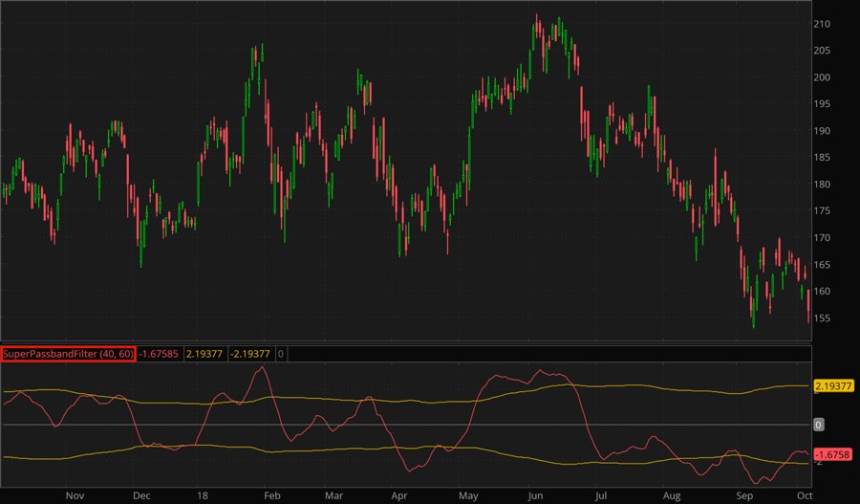Click the Oct label on time axis
The width and height of the screenshot is (860, 504).
[x=805, y=496]
